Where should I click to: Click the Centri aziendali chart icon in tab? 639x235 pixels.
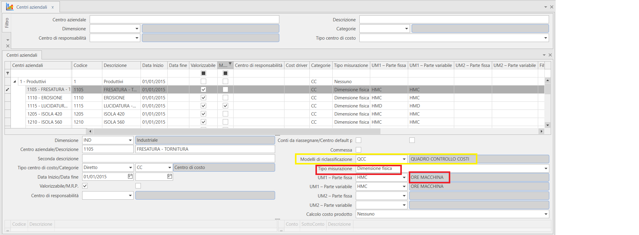[10, 7]
